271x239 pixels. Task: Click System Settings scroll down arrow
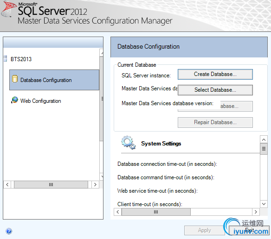coord(264,204)
